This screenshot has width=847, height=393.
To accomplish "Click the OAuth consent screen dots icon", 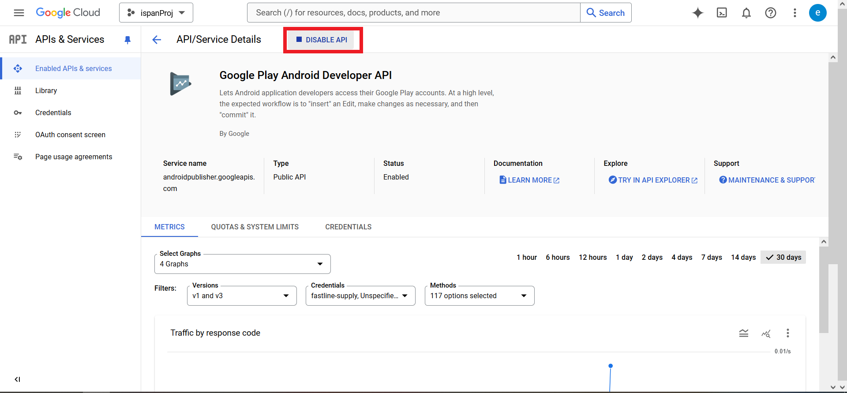I will pos(18,135).
